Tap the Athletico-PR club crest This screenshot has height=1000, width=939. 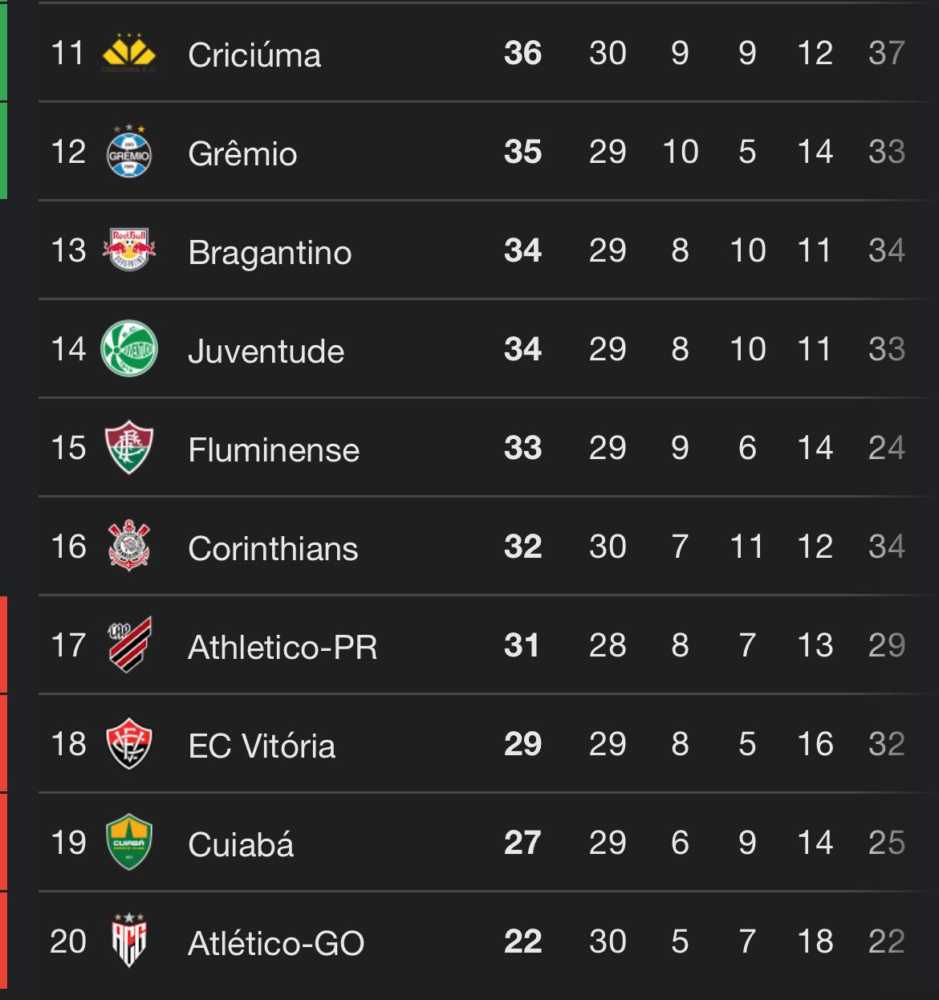point(129,644)
